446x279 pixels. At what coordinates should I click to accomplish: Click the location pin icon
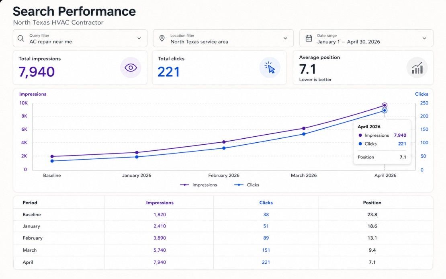[x=162, y=39]
